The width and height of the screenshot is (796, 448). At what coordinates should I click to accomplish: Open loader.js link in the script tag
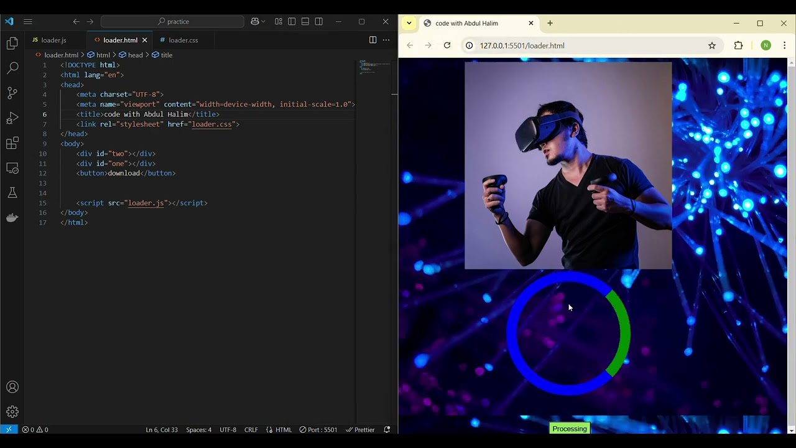[146, 203]
